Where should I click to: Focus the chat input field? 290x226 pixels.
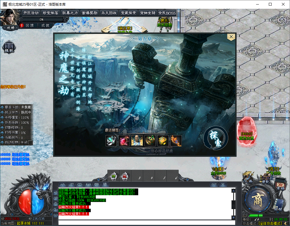click(x=147, y=223)
